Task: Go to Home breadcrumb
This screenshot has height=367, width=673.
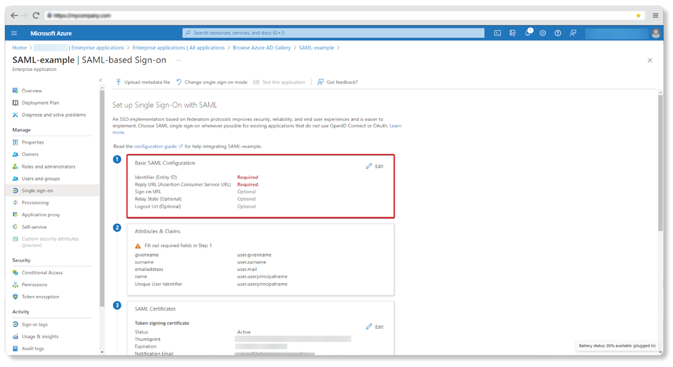Action: [19, 48]
